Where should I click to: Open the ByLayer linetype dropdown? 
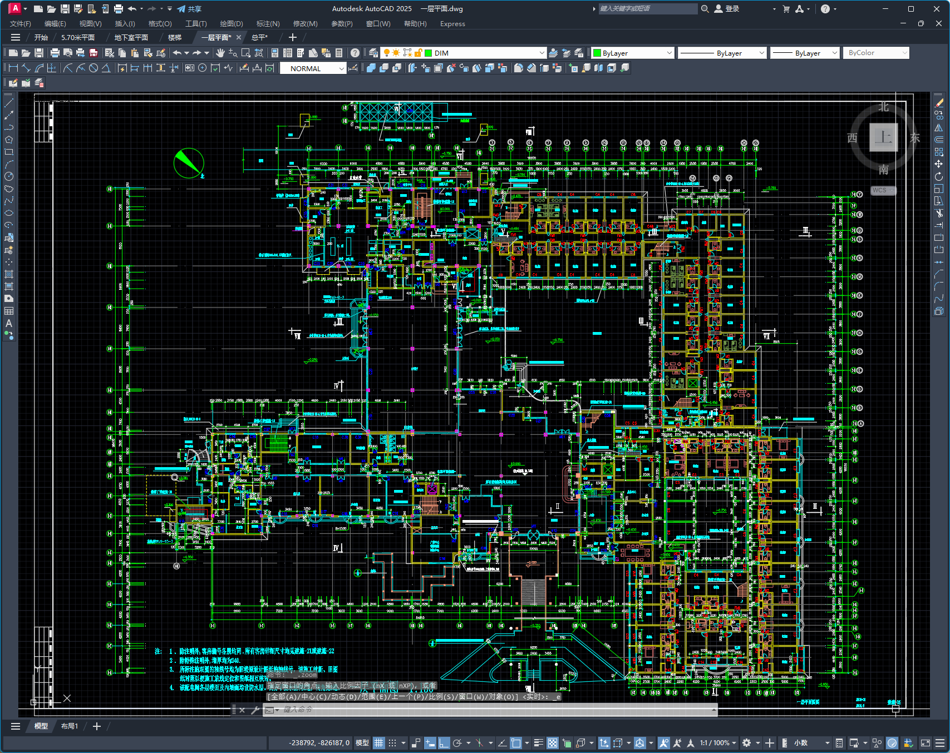pos(762,53)
